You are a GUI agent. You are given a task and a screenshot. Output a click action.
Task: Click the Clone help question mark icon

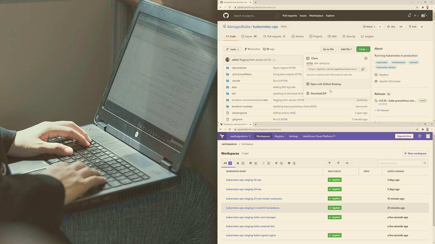[x=366, y=58]
